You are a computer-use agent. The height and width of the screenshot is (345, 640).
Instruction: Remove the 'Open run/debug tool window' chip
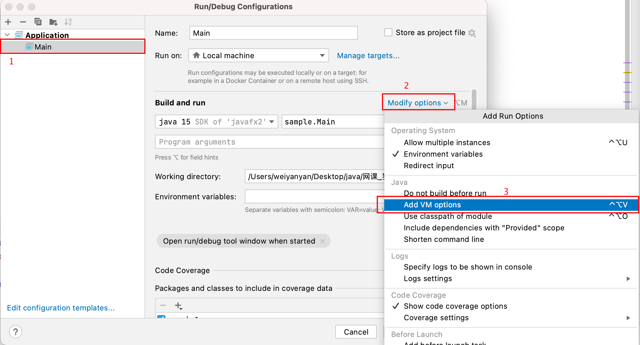[323, 241]
